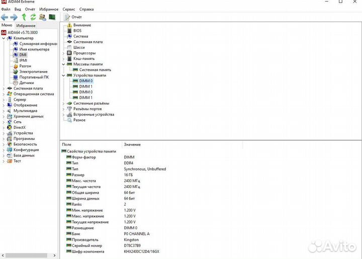The image size is (362, 259).
Task: Click the Отчёт report toolbar button
Action: [x=73, y=17]
